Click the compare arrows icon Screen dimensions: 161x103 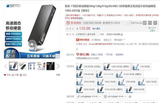pos(21,75)
